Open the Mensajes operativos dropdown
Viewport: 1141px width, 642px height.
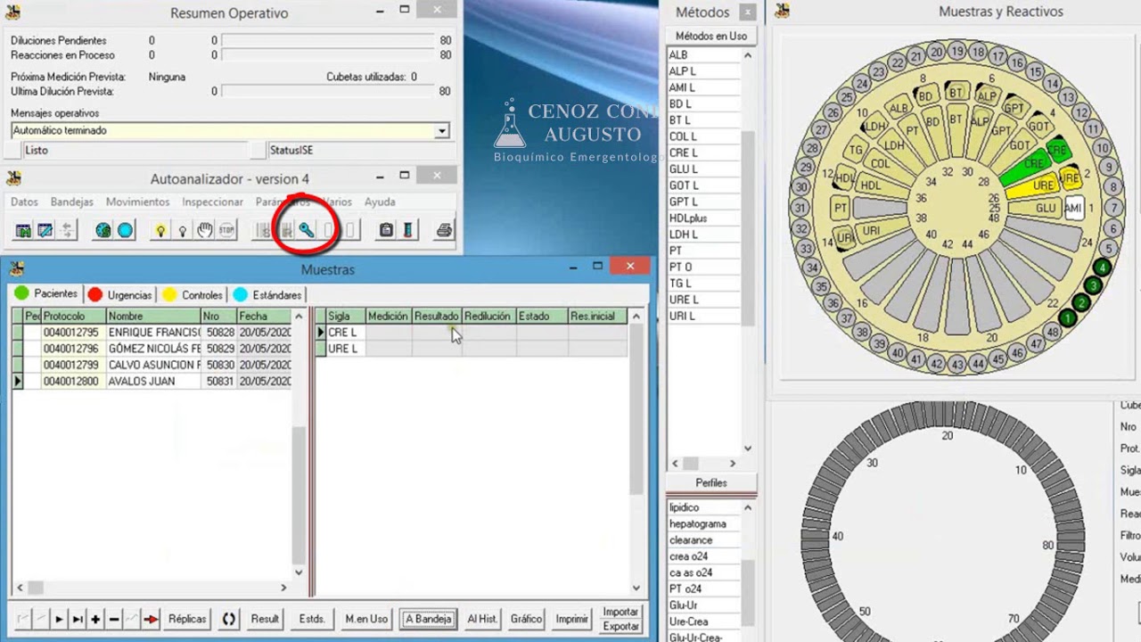tap(441, 131)
